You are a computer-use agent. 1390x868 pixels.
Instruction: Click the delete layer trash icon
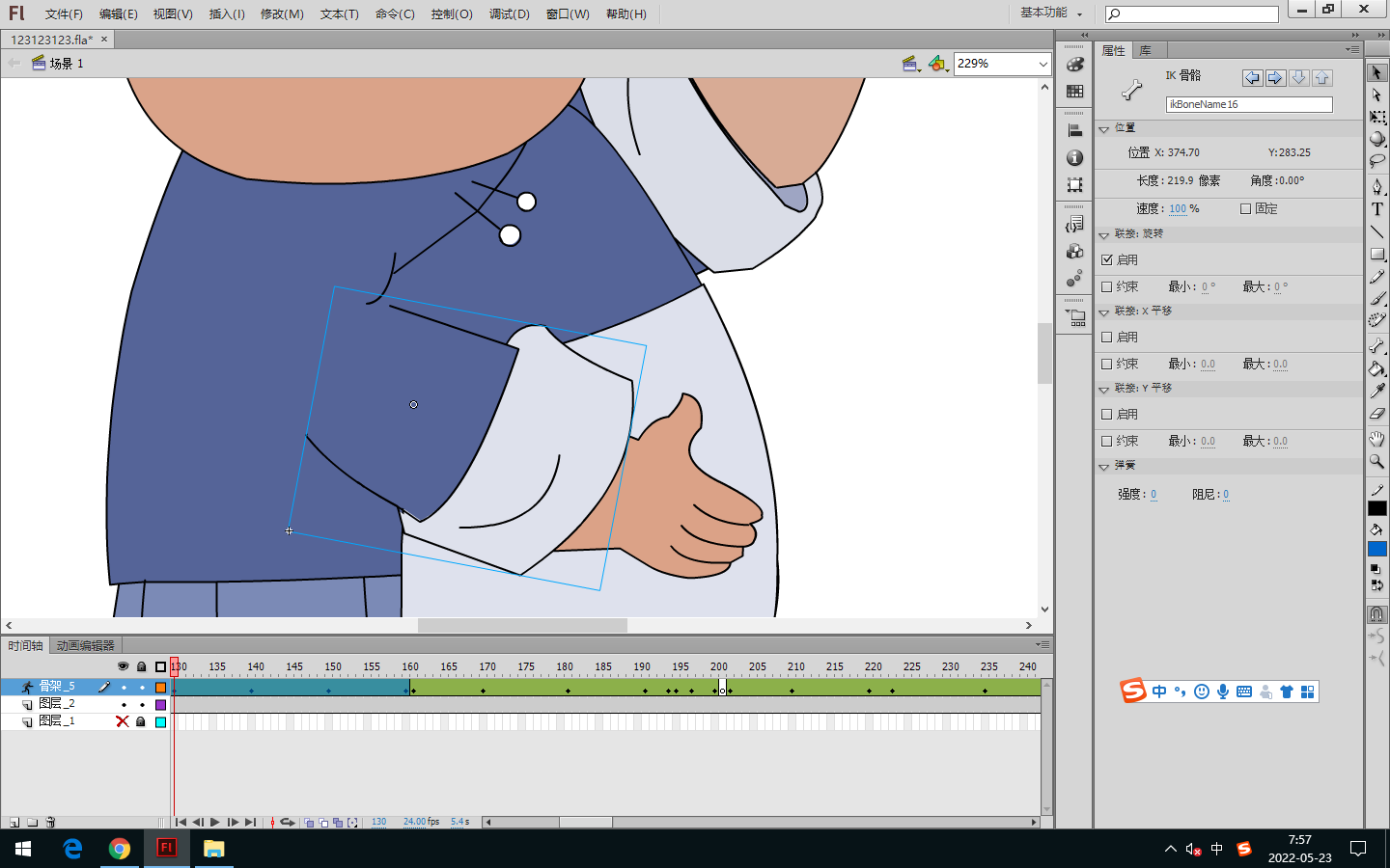point(50,823)
